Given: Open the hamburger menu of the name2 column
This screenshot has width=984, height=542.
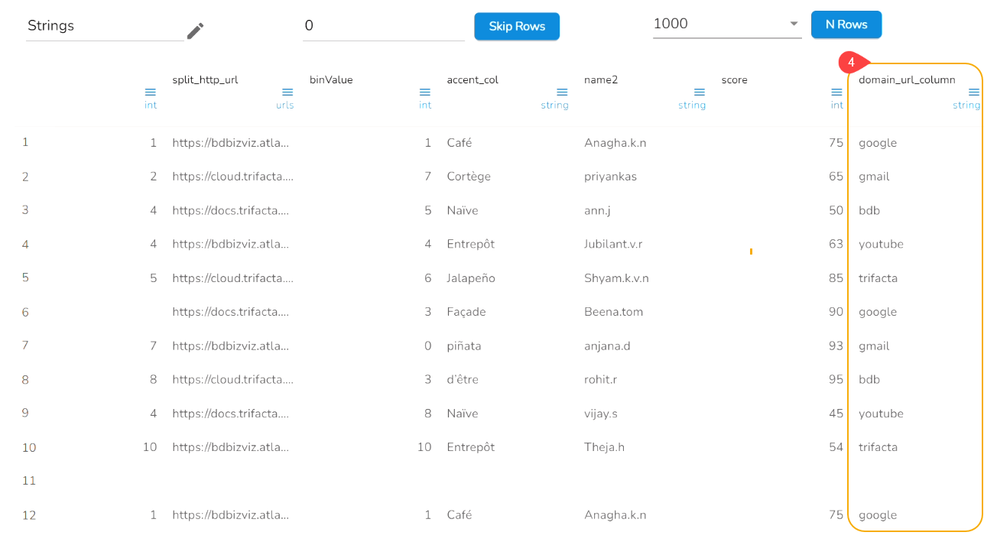Looking at the screenshot, I should point(699,92).
